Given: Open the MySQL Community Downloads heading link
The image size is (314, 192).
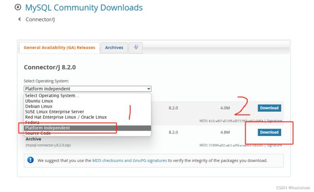Looking at the screenshot, I should [x=84, y=8].
